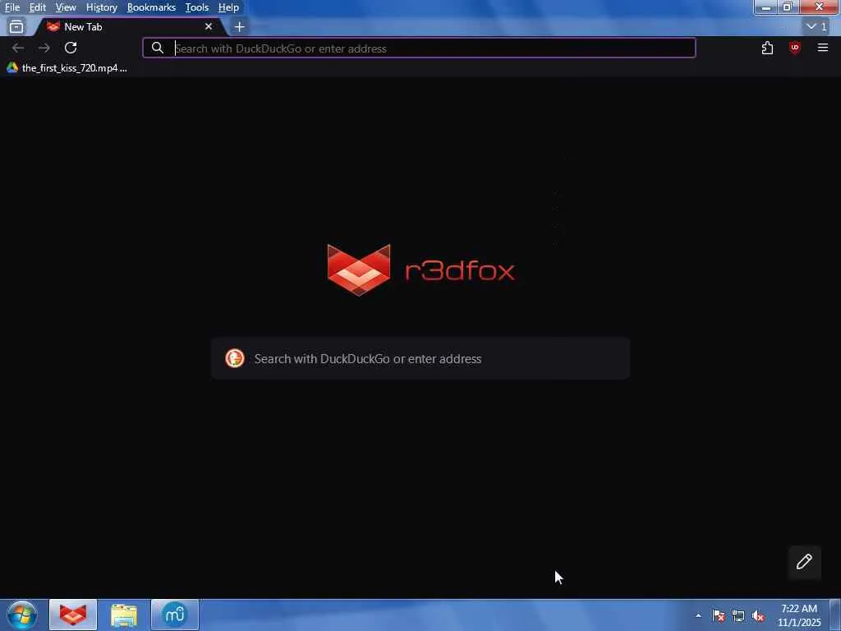Open the the_first_kiss_720.mp4 bookmark
Viewport: 841px width, 631px height.
click(67, 68)
